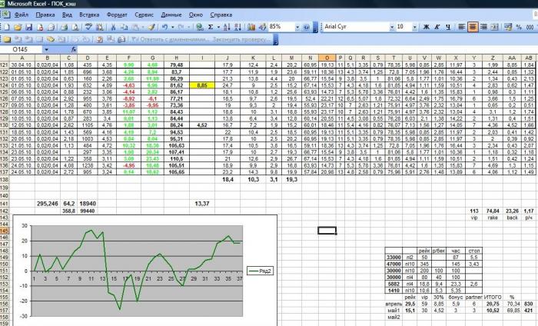
Task: Apply the percent style format
Action: coord(519,27)
